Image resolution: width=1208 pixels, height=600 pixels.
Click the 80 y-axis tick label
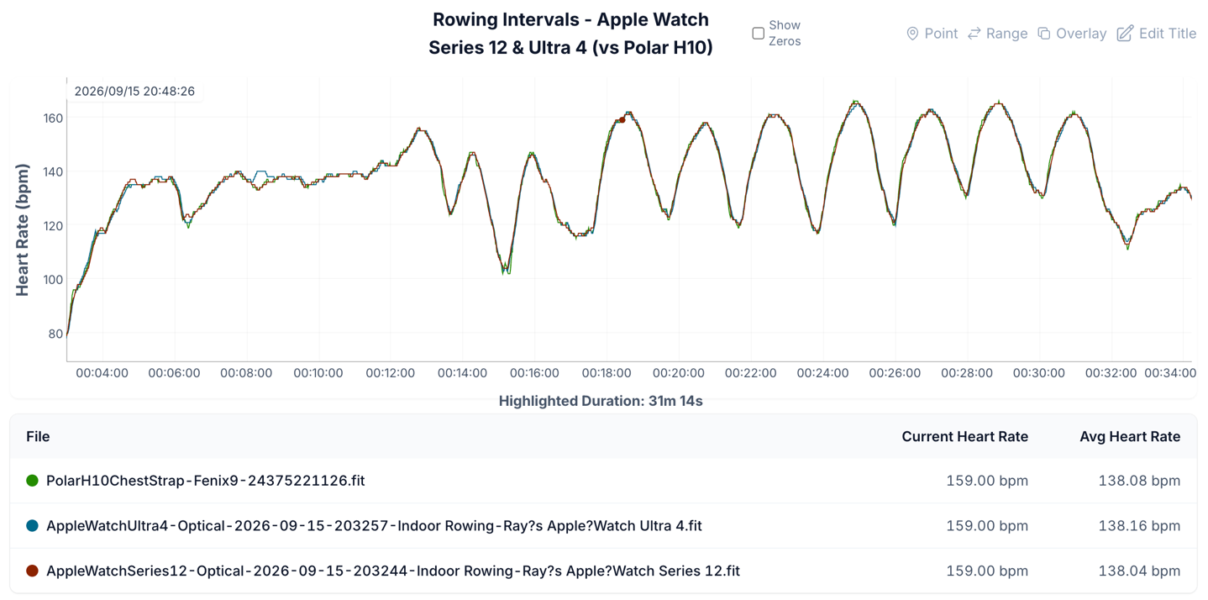(56, 334)
